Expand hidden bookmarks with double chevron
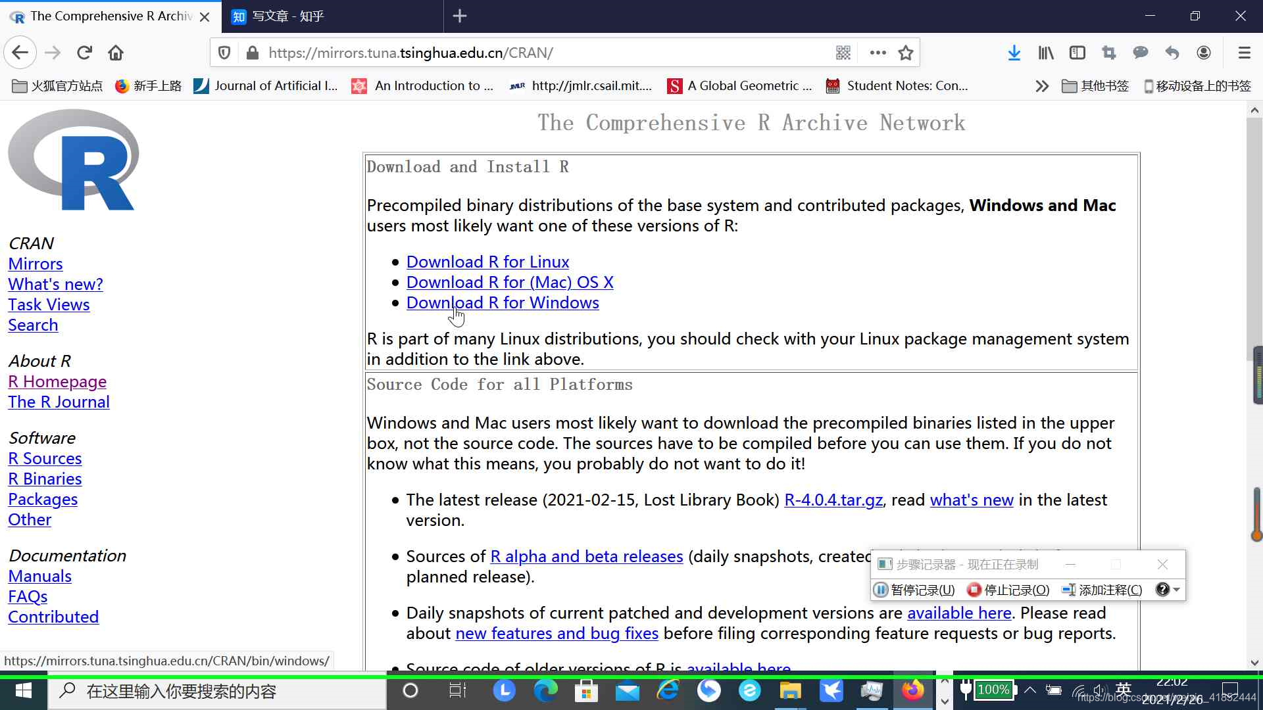Image resolution: width=1263 pixels, height=710 pixels. click(x=1041, y=86)
